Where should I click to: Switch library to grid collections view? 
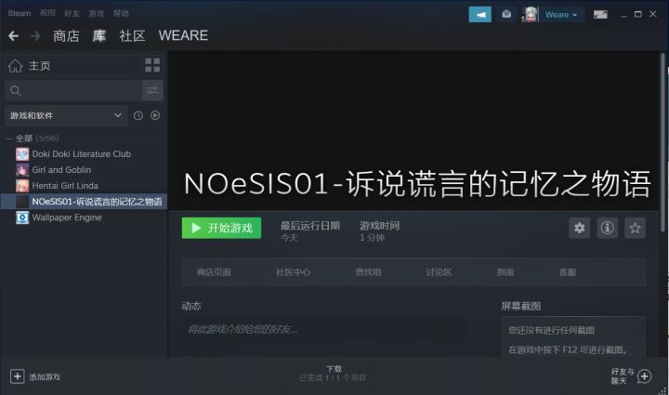(152, 65)
